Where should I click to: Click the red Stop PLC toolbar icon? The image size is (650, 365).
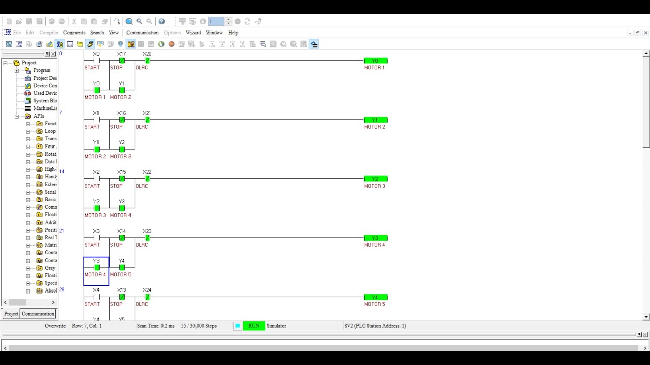coord(171,44)
